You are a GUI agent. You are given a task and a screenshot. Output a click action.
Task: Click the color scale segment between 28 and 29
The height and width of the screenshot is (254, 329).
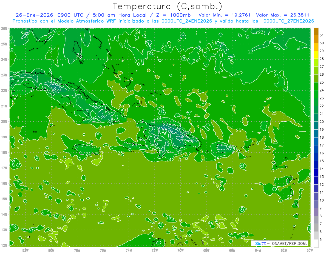click(316, 55)
